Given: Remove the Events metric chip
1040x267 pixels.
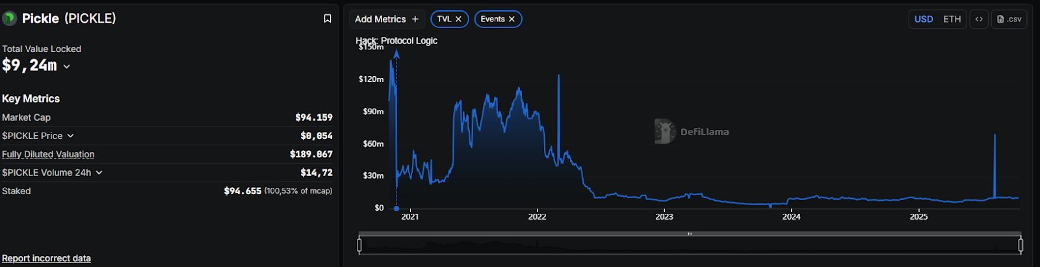Looking at the screenshot, I should (x=512, y=19).
